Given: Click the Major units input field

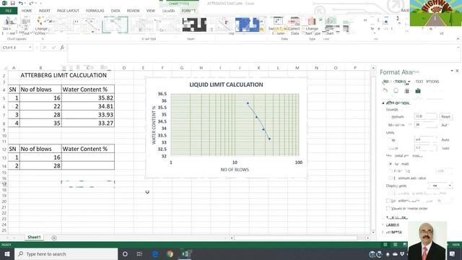Looking at the screenshot, I should 425,139.
